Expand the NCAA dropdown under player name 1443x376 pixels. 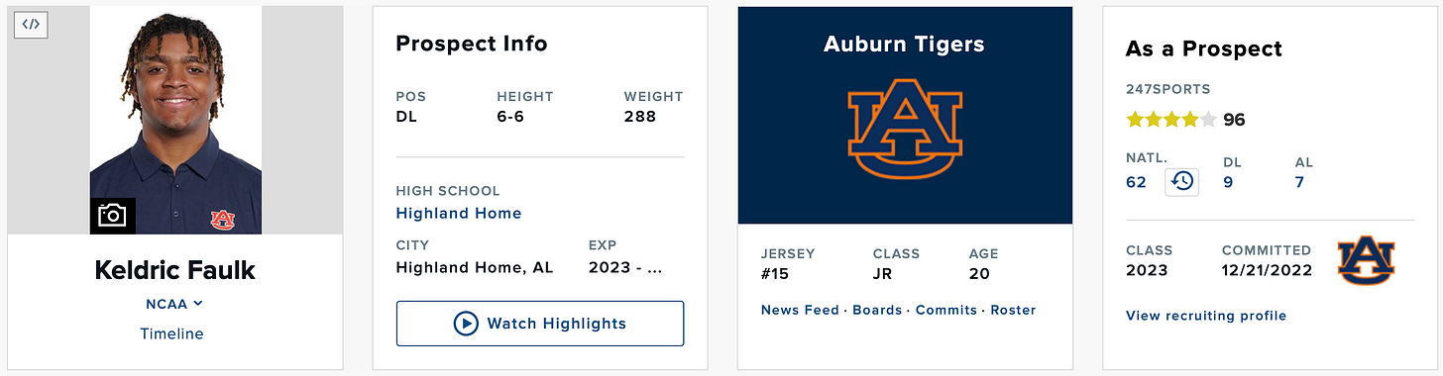tap(174, 304)
